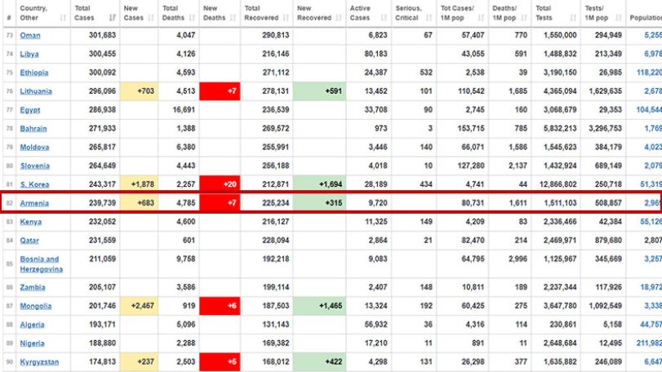Open the Kyrgyzstan country link
This screenshot has height=372, width=662.
coord(39,362)
